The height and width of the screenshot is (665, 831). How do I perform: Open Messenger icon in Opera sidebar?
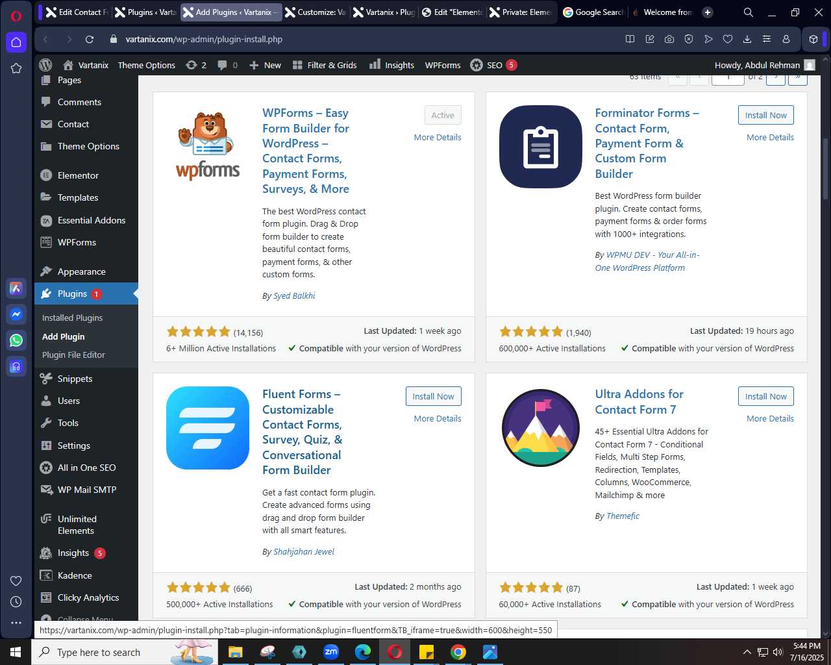coord(16,314)
